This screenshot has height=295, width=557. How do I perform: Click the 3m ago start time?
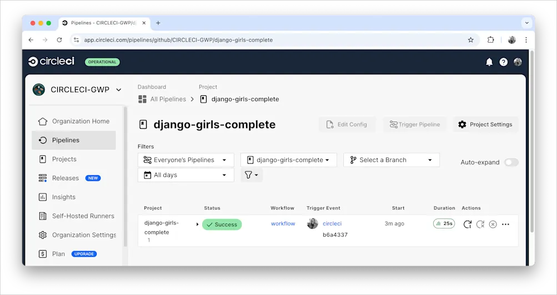point(394,223)
